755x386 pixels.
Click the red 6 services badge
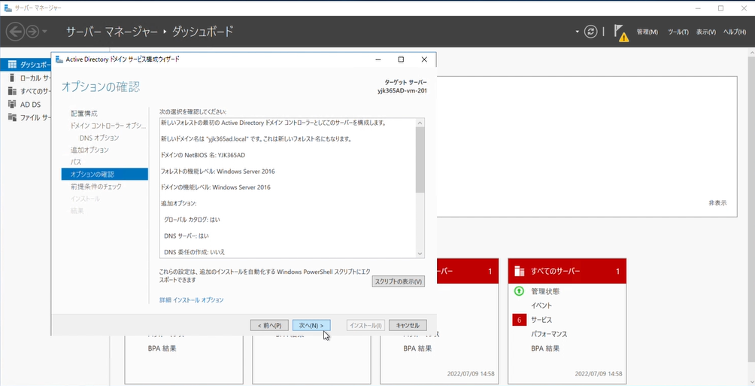[x=520, y=320]
